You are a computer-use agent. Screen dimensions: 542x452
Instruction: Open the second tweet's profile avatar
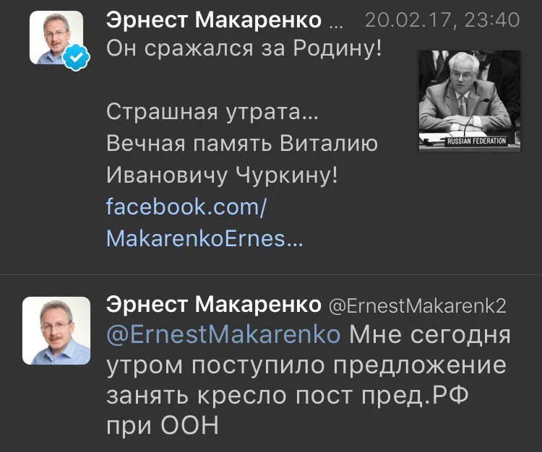56,330
